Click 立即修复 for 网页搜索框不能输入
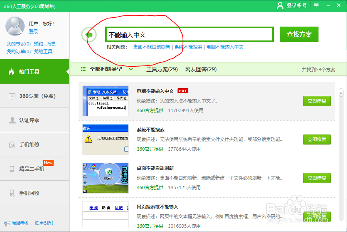The width and height of the screenshot is (347, 232). [x=317, y=217]
